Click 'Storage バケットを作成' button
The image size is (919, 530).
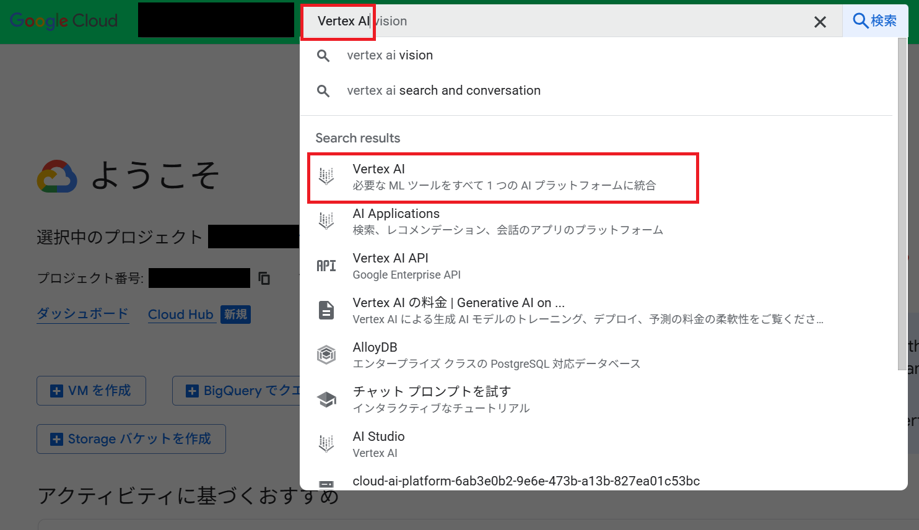131,439
